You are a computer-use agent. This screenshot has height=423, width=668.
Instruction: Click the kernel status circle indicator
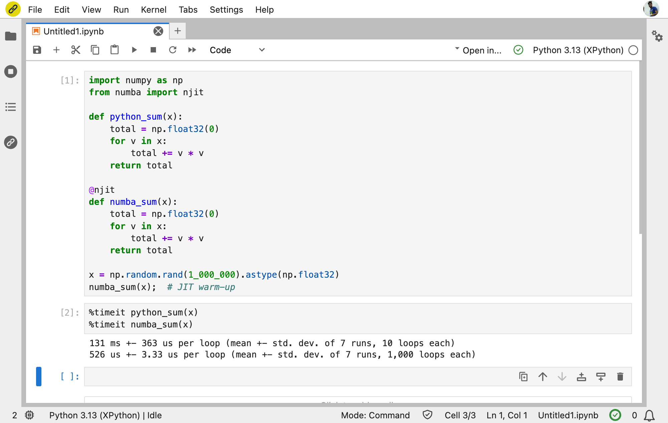click(633, 50)
